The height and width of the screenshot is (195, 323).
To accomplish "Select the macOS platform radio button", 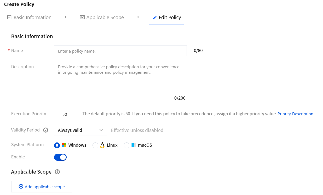I will point(127,145).
